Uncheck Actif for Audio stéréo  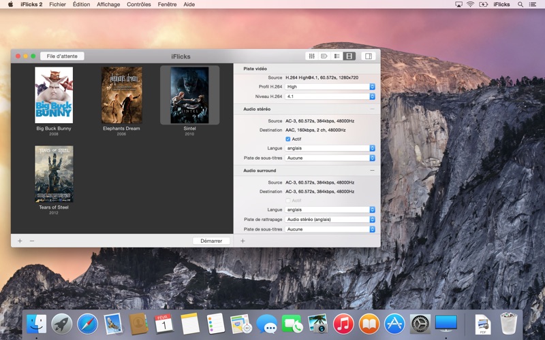(287, 139)
